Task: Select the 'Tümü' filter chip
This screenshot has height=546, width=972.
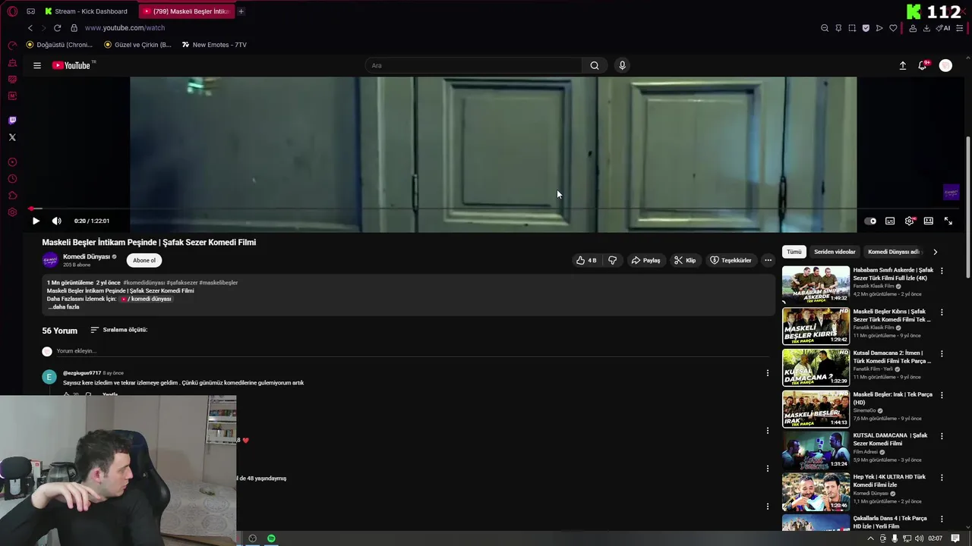Action: click(x=794, y=252)
